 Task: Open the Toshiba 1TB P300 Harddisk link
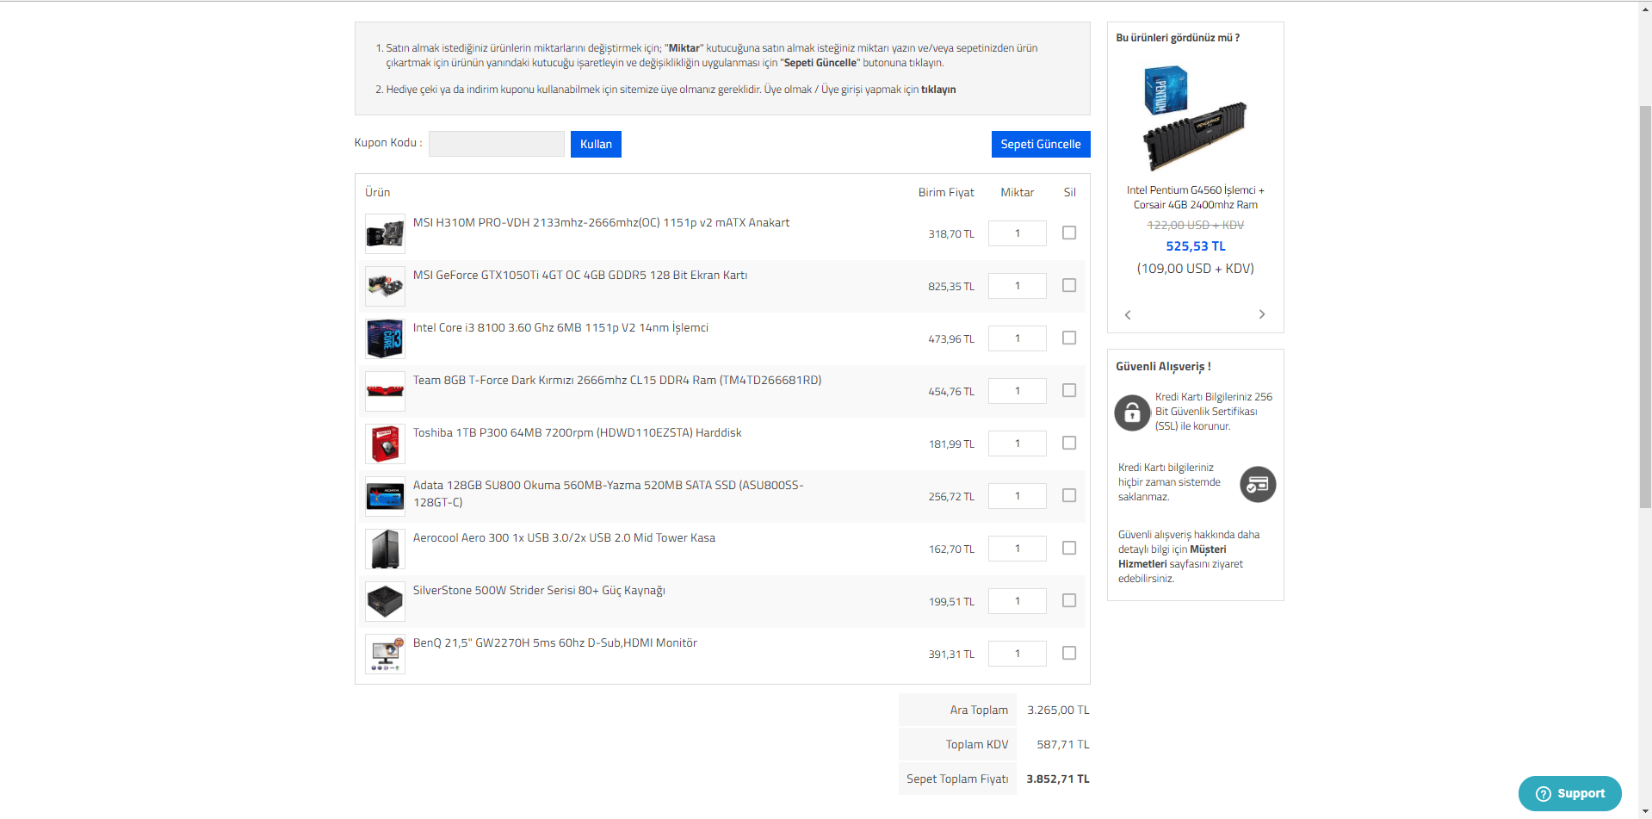(577, 432)
